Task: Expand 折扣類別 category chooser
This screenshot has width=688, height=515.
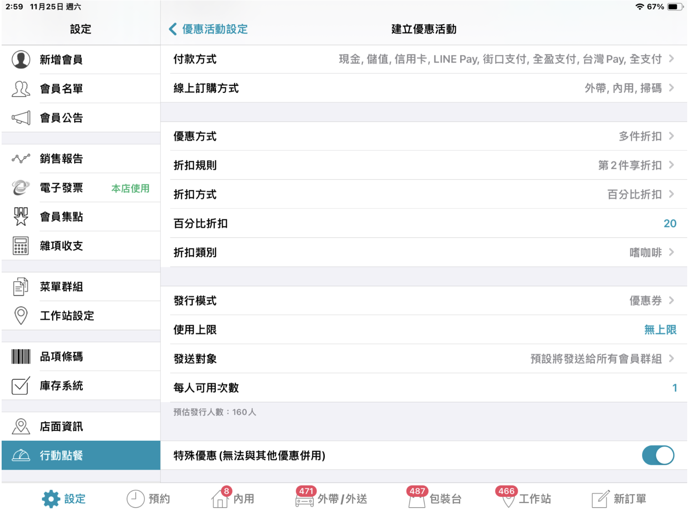Action: [x=424, y=252]
